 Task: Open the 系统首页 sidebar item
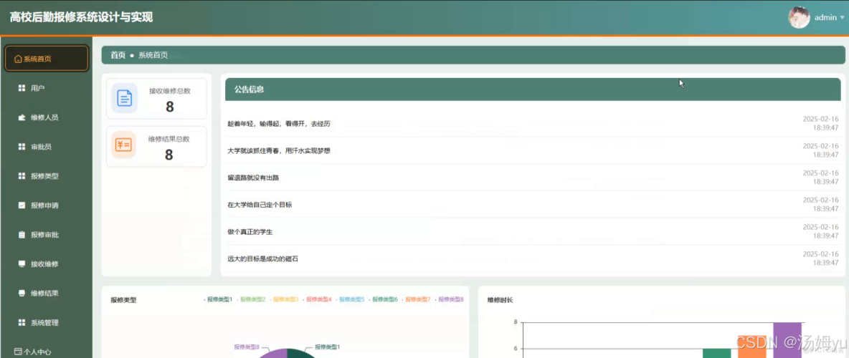click(x=46, y=59)
